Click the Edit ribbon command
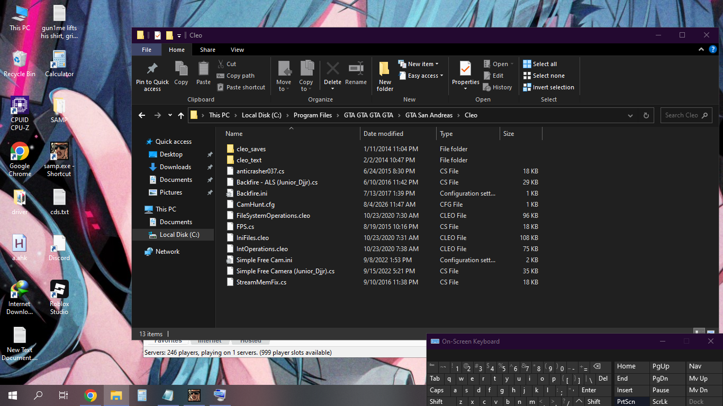The width and height of the screenshot is (723, 406). [x=493, y=76]
